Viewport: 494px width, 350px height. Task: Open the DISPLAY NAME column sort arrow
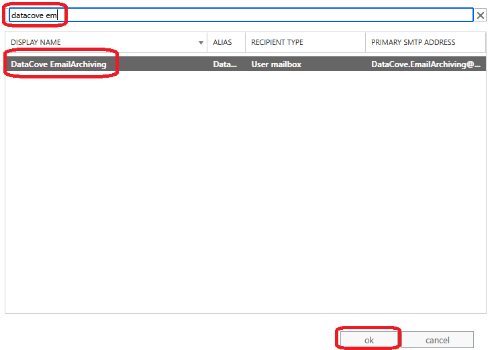201,42
